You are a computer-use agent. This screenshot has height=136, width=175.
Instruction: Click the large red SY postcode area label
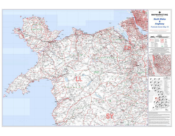(110, 116)
